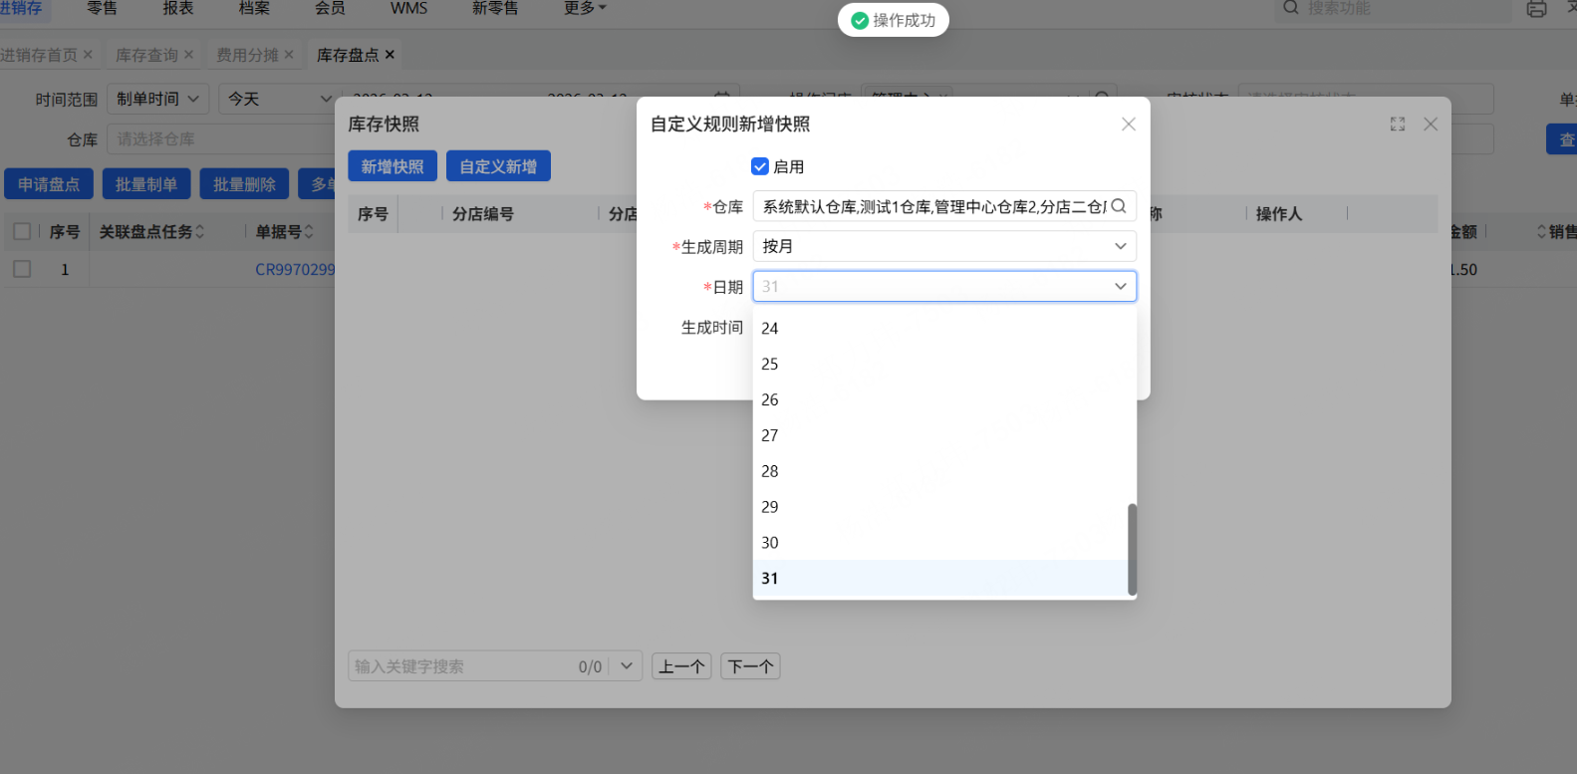Click the 新增快照 button

pyautogui.click(x=393, y=166)
